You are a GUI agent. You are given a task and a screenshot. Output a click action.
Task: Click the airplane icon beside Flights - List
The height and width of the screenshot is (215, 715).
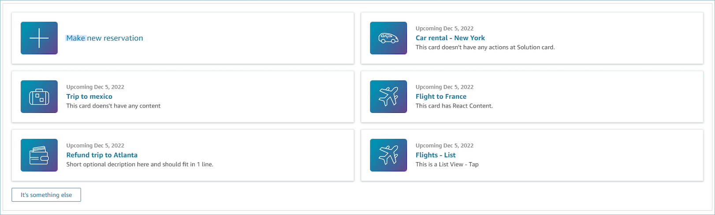click(x=388, y=156)
